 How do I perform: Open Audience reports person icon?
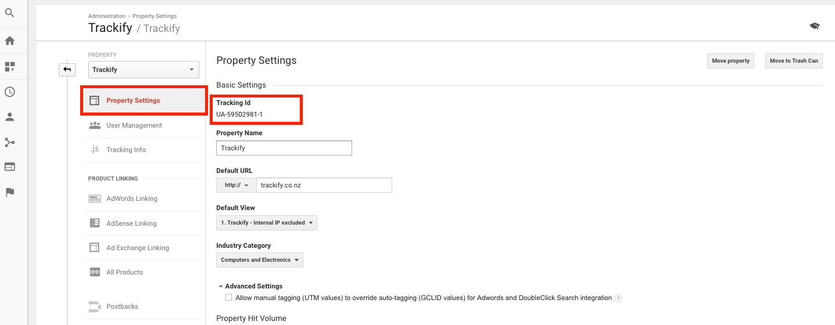click(x=9, y=117)
